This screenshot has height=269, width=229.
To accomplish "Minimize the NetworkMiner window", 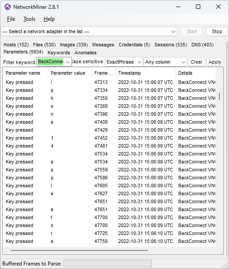I will coord(178,7).
